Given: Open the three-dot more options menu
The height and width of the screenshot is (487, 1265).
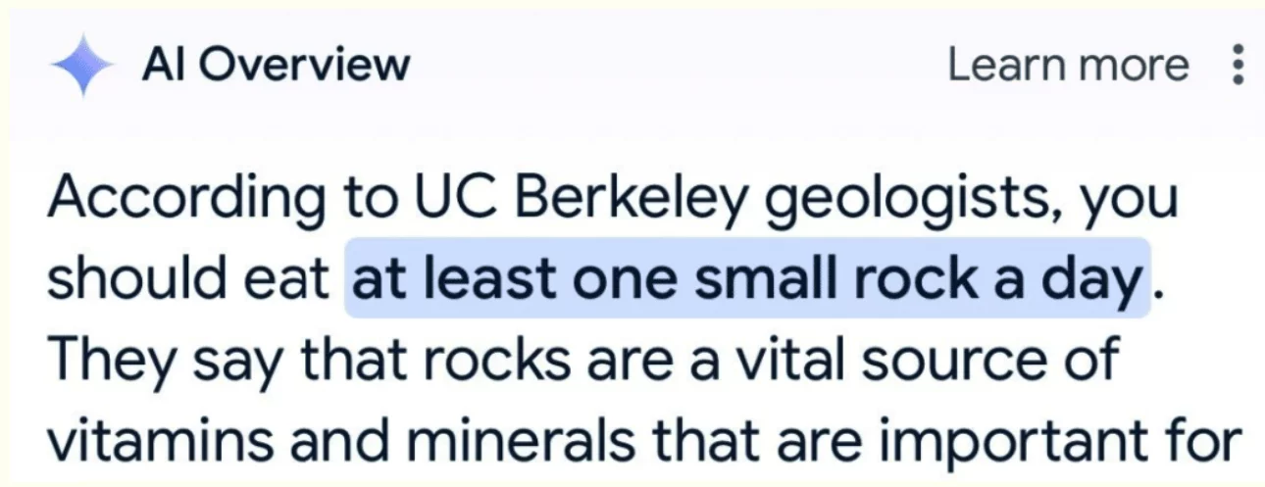Looking at the screenshot, I should pos(1237,66).
